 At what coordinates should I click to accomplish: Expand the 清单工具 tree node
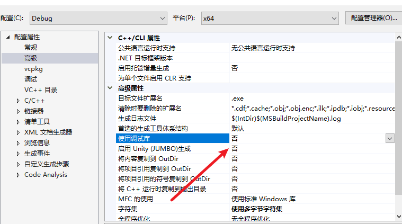pyautogui.click(x=19, y=122)
